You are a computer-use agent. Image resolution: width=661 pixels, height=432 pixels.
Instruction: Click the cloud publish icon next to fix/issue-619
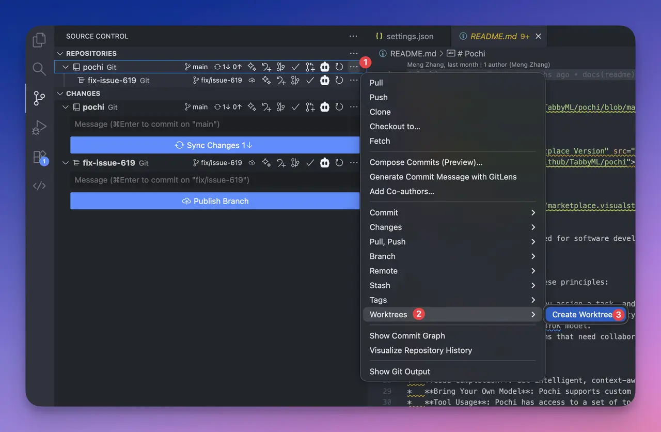[251, 80]
